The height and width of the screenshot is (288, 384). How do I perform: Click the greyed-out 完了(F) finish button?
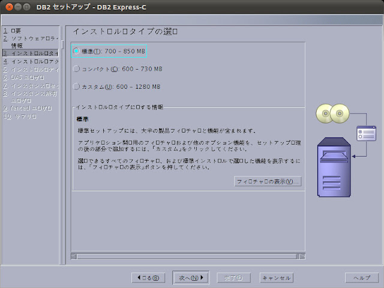coord(233,278)
